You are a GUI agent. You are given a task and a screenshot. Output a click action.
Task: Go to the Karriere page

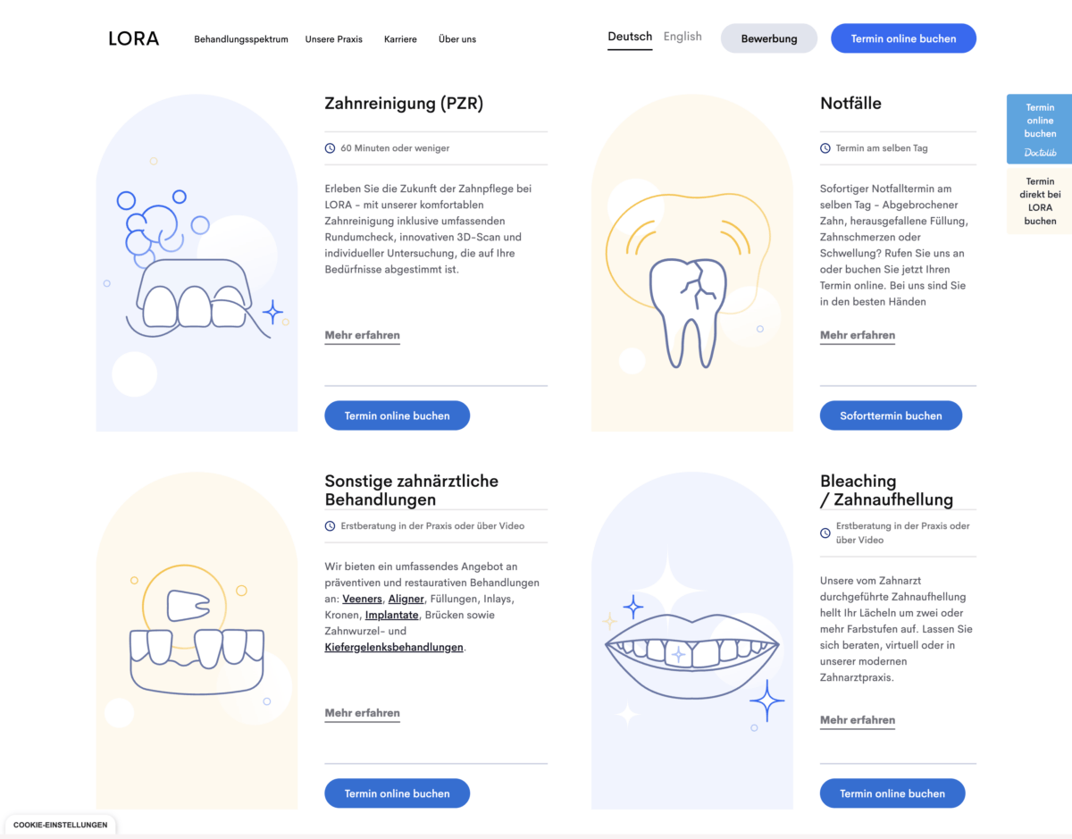(x=400, y=39)
